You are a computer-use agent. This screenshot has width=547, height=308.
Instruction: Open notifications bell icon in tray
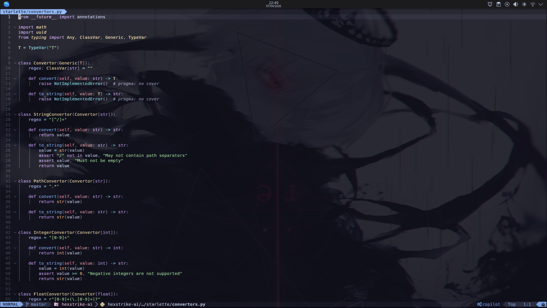tap(490, 4)
